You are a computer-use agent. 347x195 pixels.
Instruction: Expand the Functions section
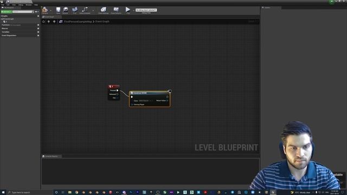pyautogui.click(x=5, y=25)
